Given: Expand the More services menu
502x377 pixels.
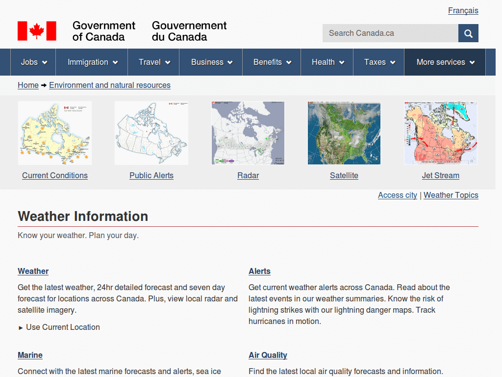Looking at the screenshot, I should coord(445,62).
